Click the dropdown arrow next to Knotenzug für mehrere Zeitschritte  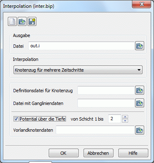coord(139,70)
